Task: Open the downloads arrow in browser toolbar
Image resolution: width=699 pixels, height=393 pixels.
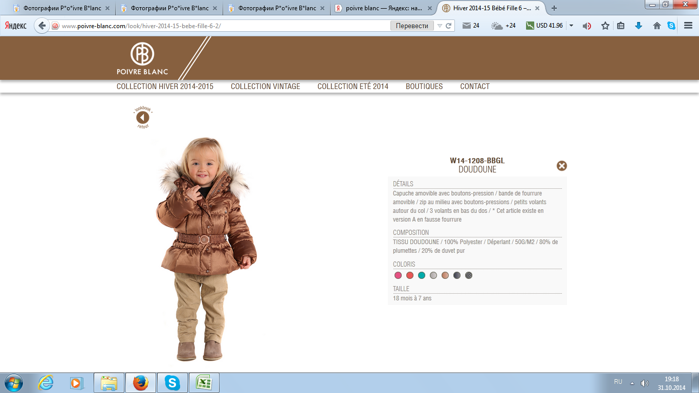Action: coord(639,26)
